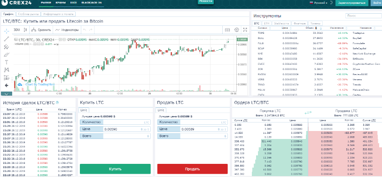The height and width of the screenshot is (177, 382).
Task: Collapse the LTC/BTC chart legend
Action: click(16, 39)
